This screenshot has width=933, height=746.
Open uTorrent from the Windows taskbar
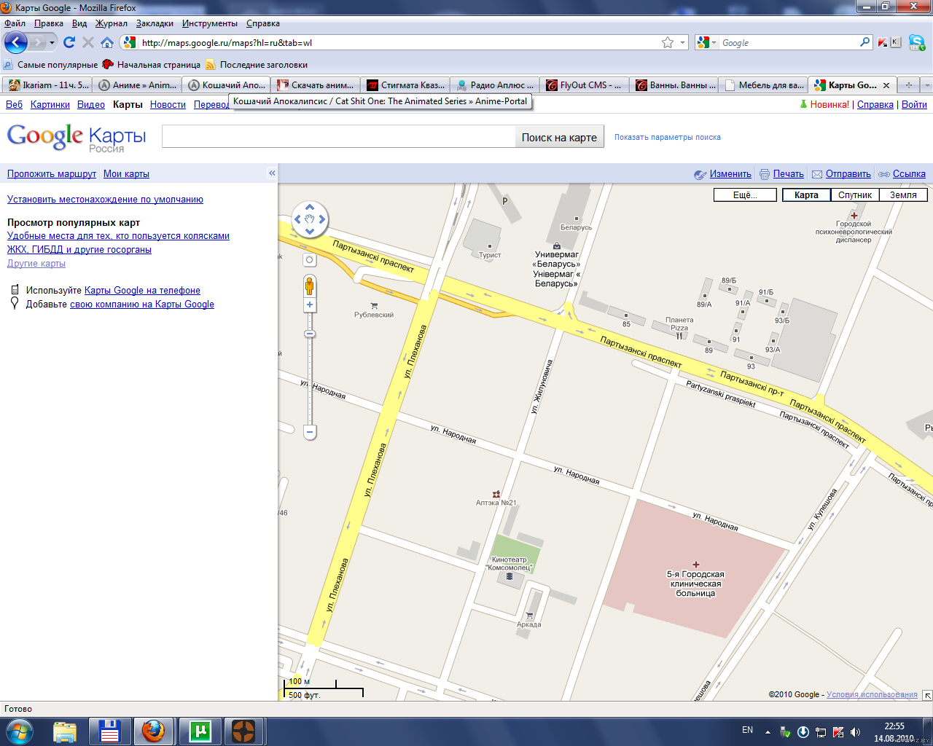(200, 731)
